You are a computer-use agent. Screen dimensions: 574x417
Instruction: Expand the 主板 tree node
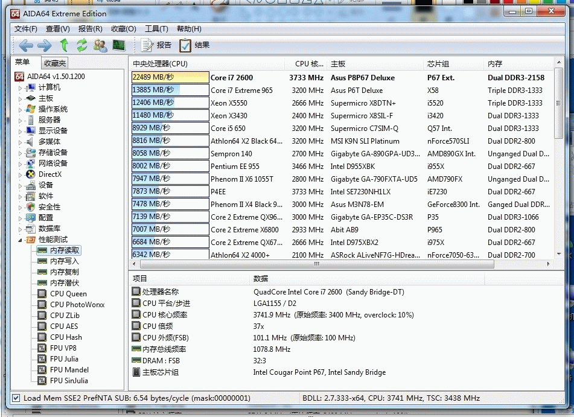point(20,98)
